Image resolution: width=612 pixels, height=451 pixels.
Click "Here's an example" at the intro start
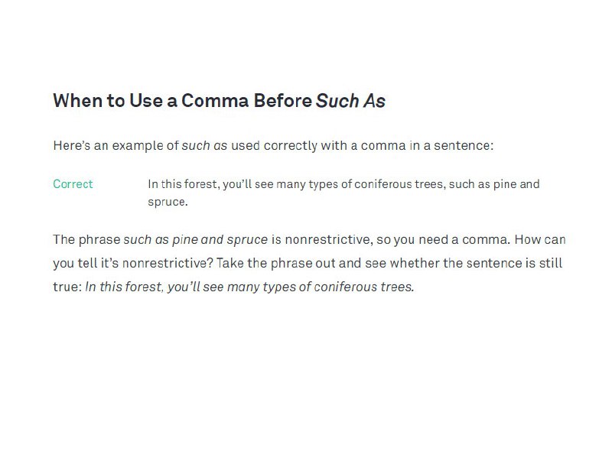tap(108, 145)
